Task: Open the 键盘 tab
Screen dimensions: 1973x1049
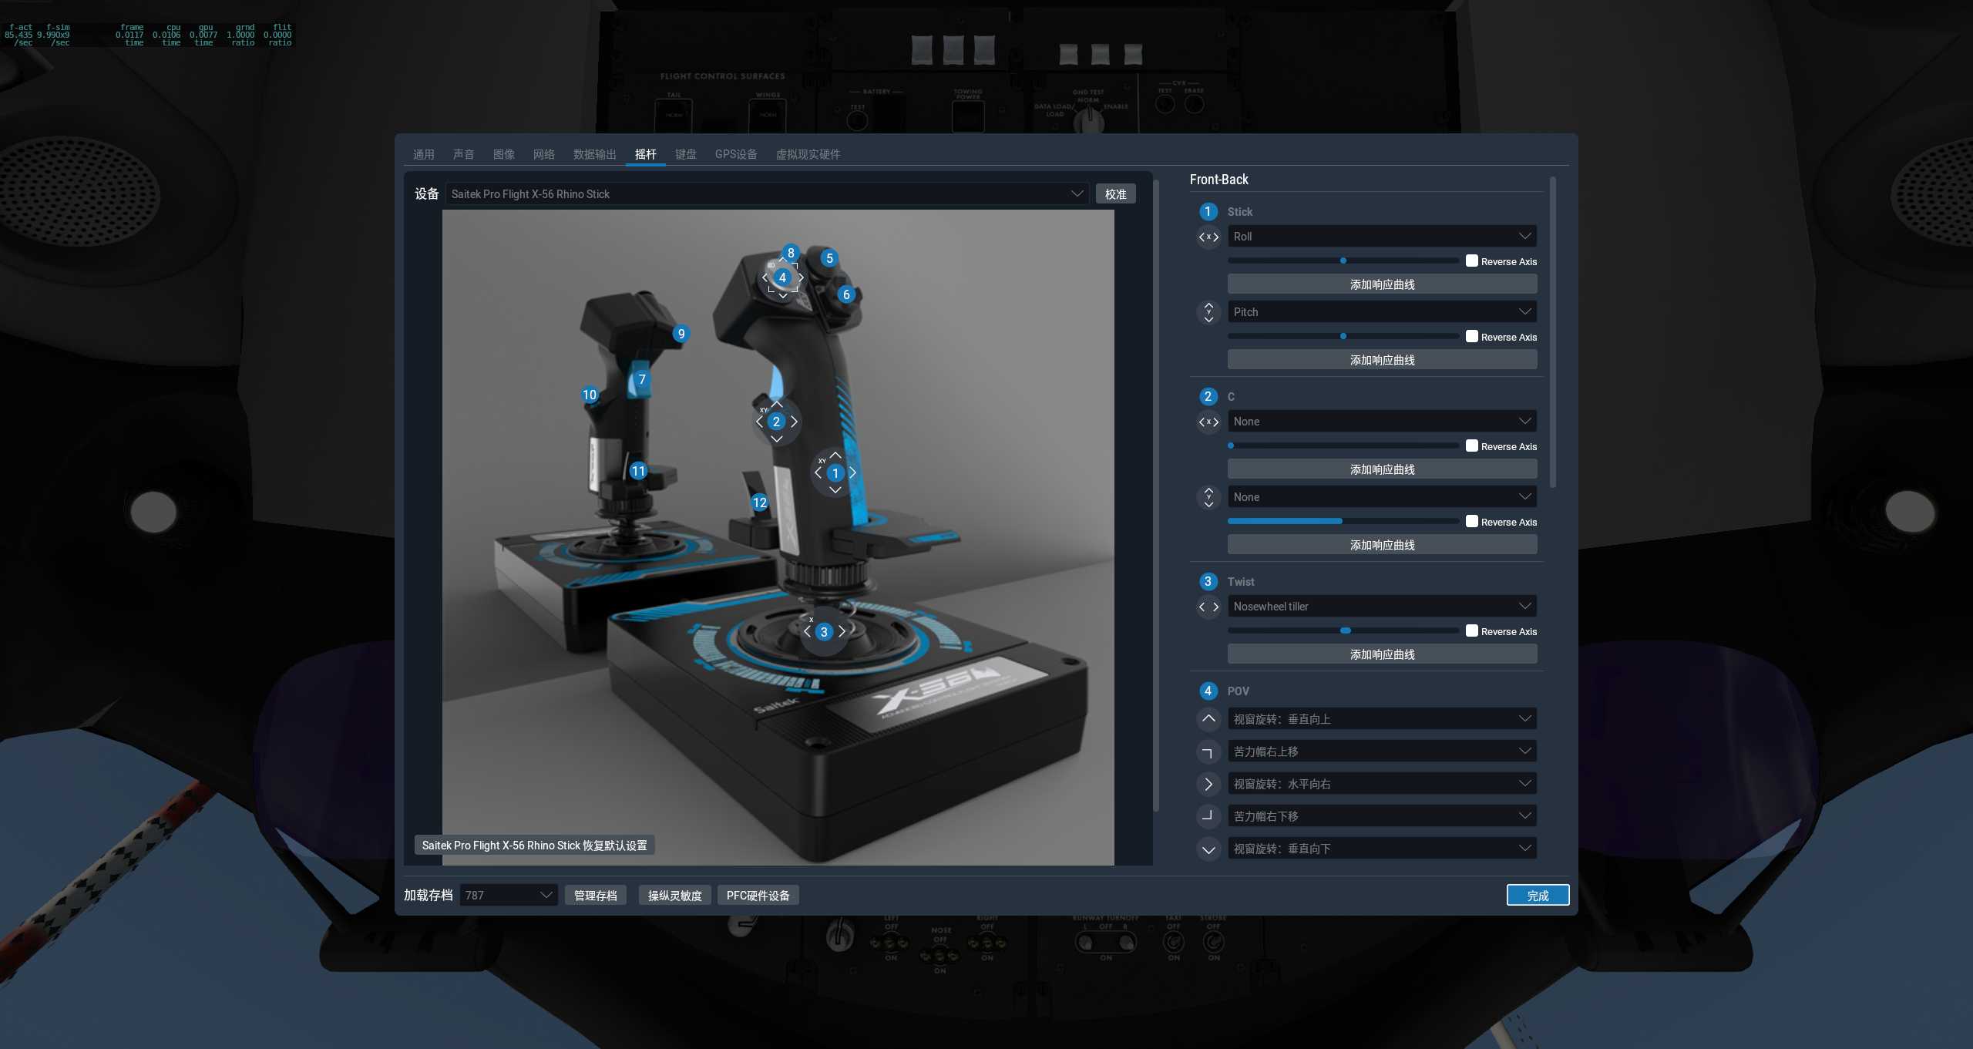Action: pos(685,154)
